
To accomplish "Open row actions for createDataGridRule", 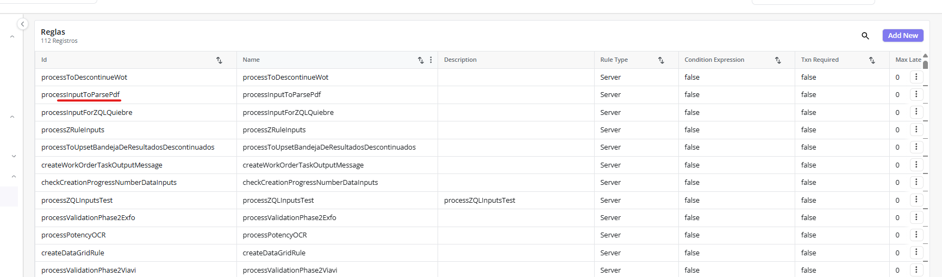I will (916, 252).
